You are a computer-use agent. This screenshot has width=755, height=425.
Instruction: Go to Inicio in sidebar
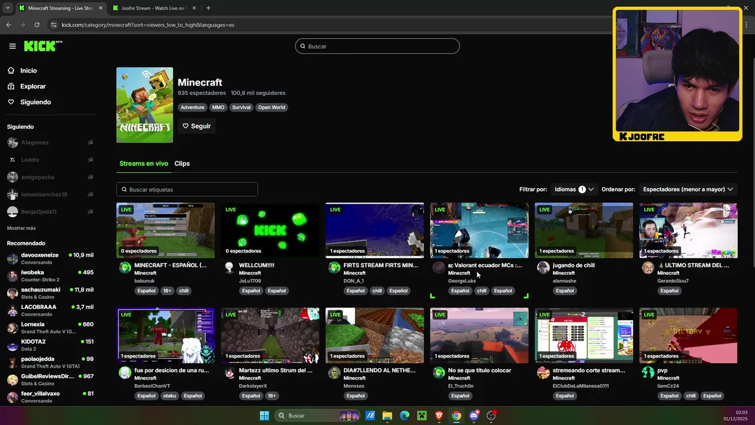pos(28,70)
